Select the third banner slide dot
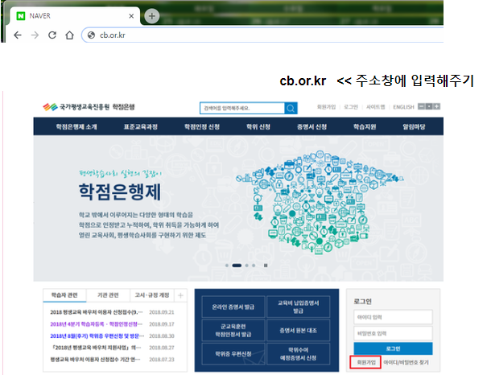Image resolution: width=491 pixels, height=375 pixels. tap(247, 266)
